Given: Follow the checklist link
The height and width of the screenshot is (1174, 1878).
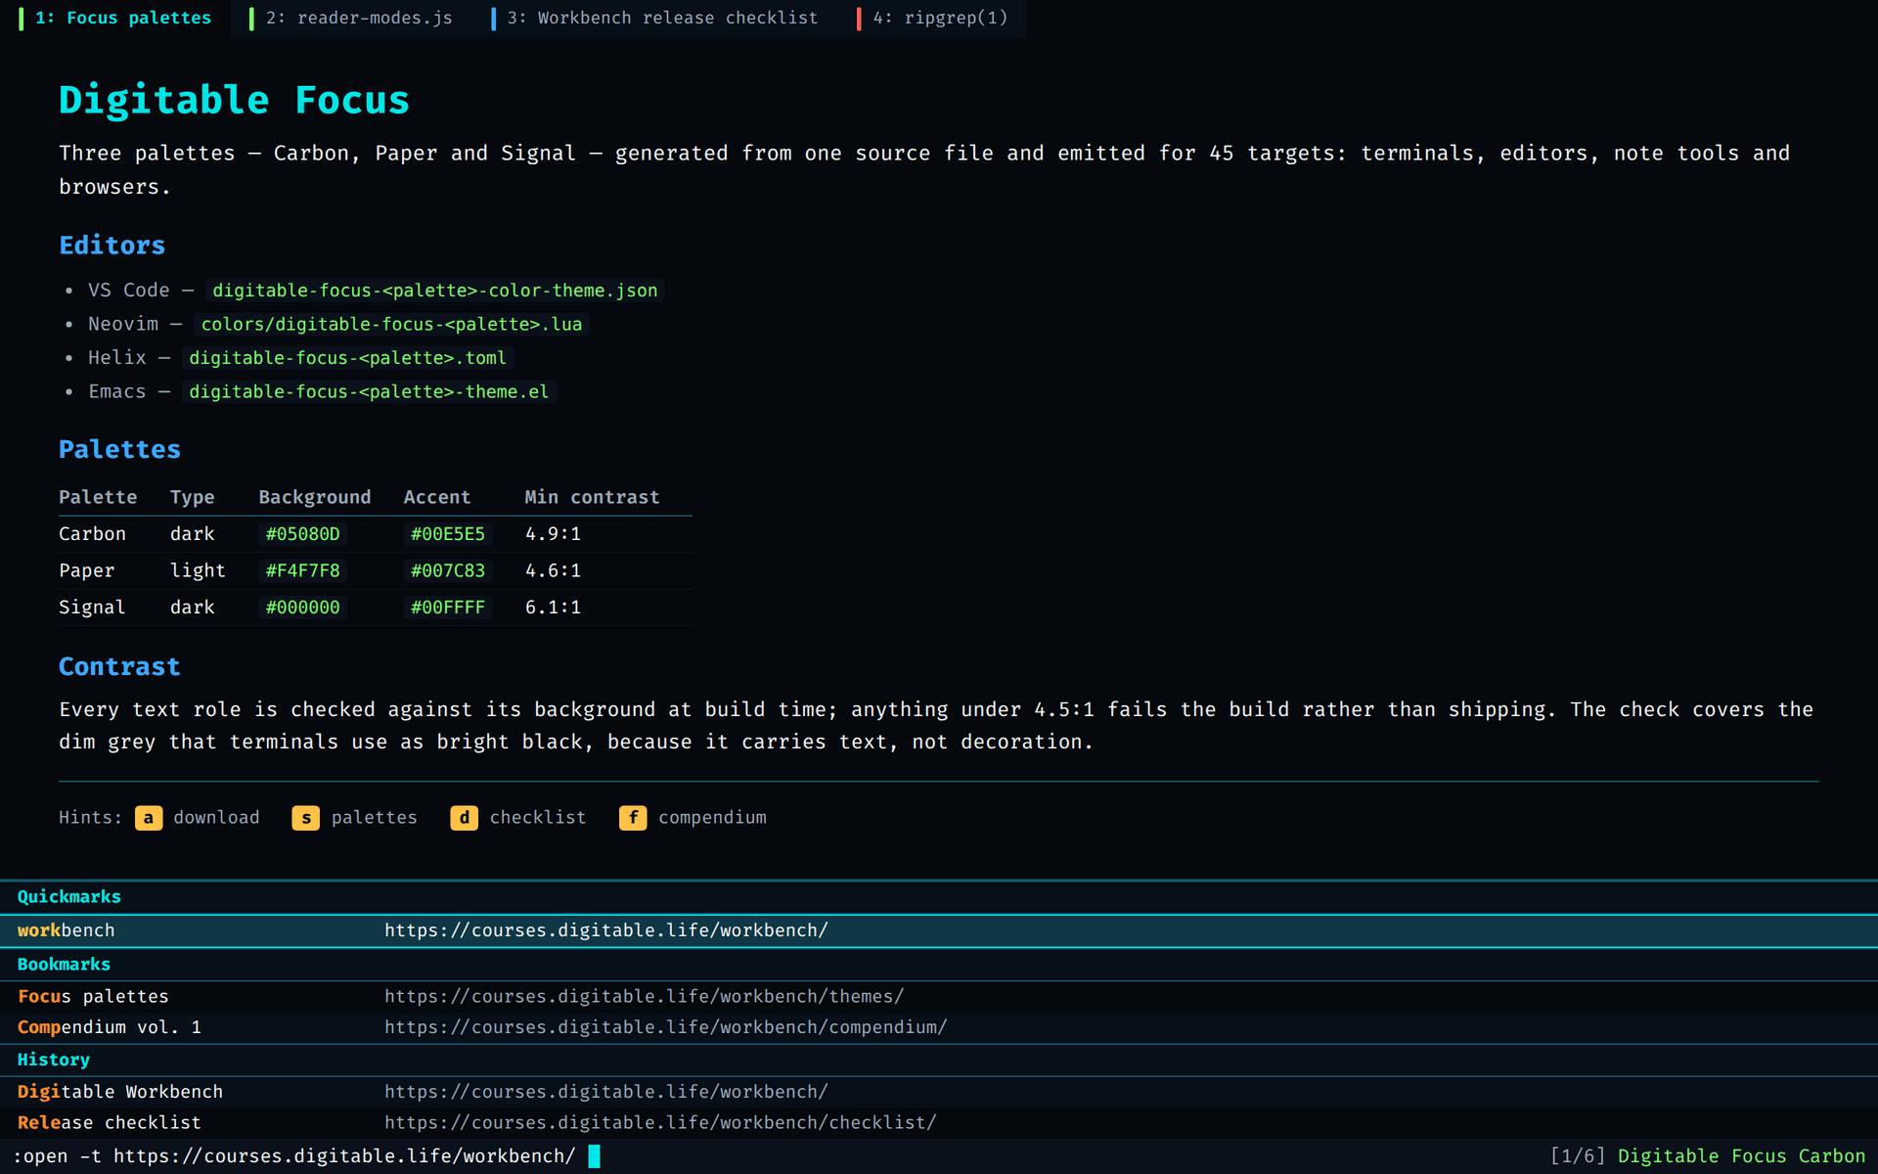Looking at the screenshot, I should (538, 818).
